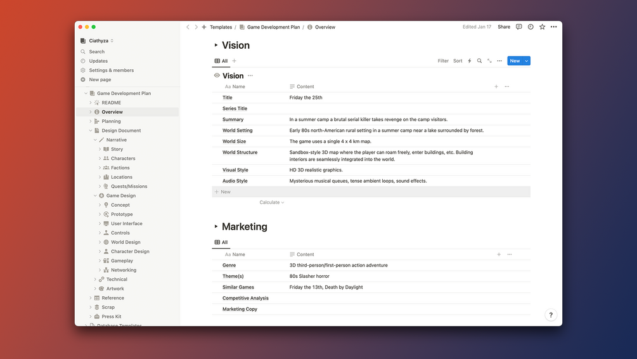Open the help question mark button
This screenshot has height=359, width=637.
pos(551,315)
